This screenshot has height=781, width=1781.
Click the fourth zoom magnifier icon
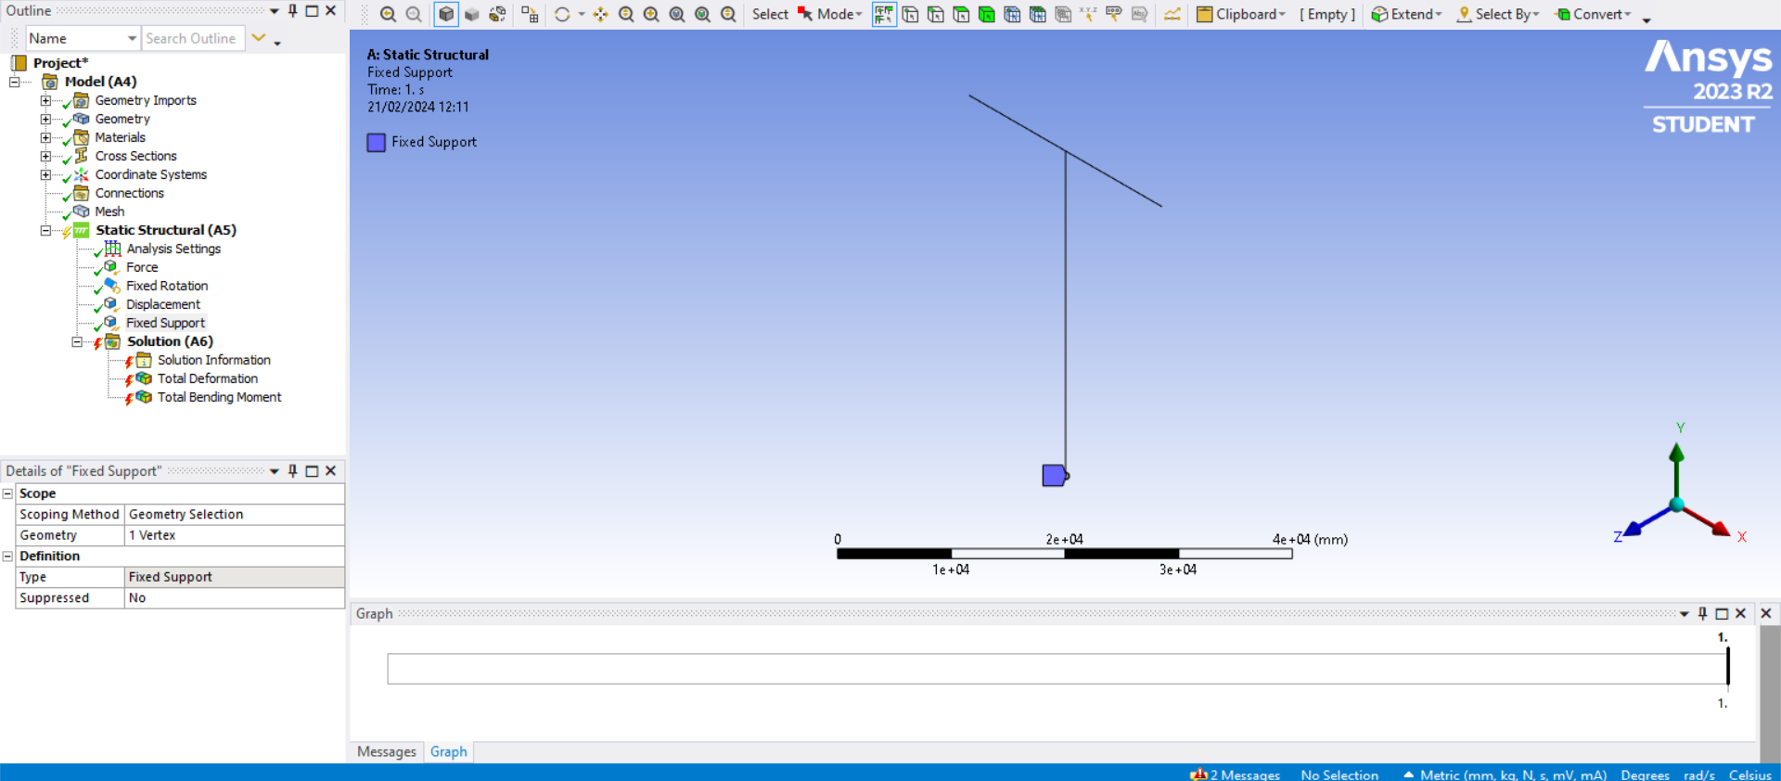coord(703,14)
